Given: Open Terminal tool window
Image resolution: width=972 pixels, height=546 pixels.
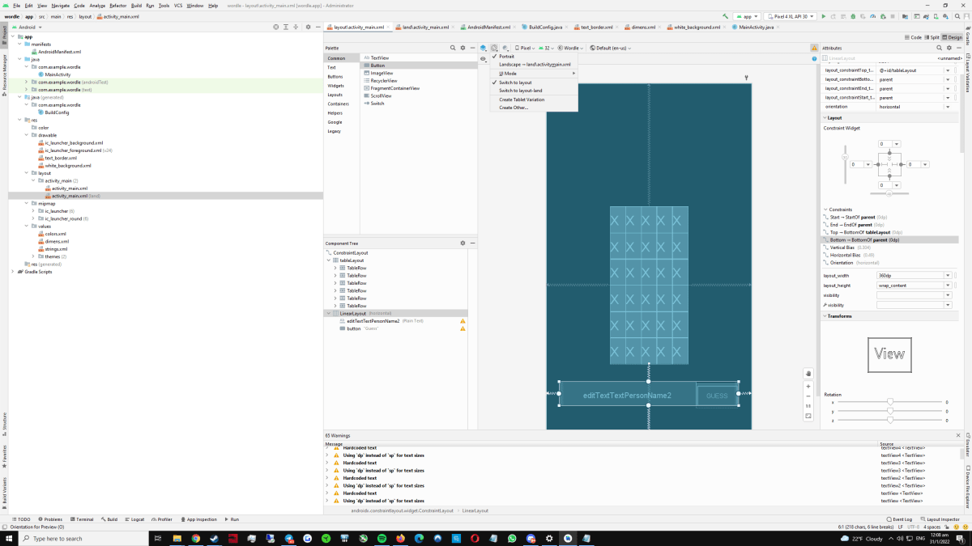Looking at the screenshot, I should (82, 519).
